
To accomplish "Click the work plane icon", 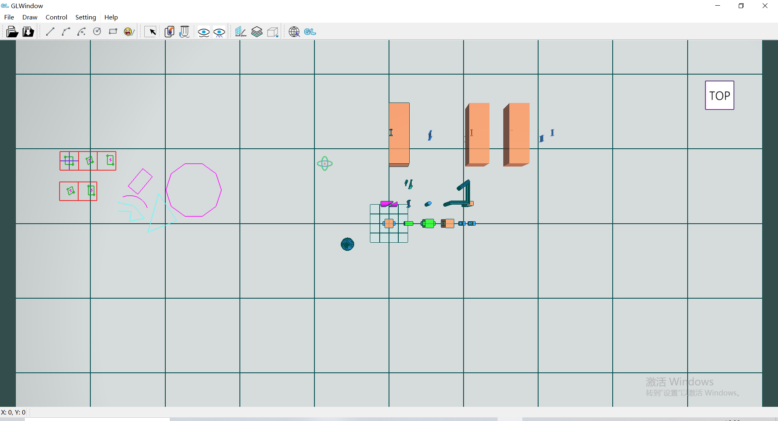I will (241, 32).
